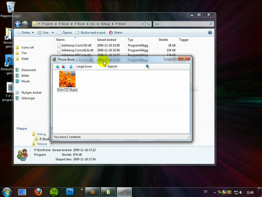Select the Echo123 Skype contact thumbnail
The image size is (262, 197).
(67, 79)
